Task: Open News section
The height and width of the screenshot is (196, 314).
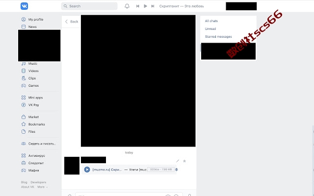Action: 32,27
